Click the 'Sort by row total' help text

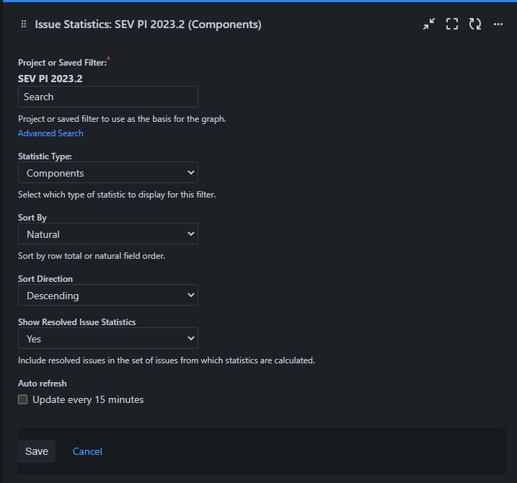pos(92,256)
